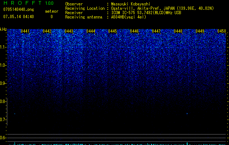This screenshot has width=229, height=145.
Task: Click the 0.6 kHz axis label
Action: (x=3, y=138)
